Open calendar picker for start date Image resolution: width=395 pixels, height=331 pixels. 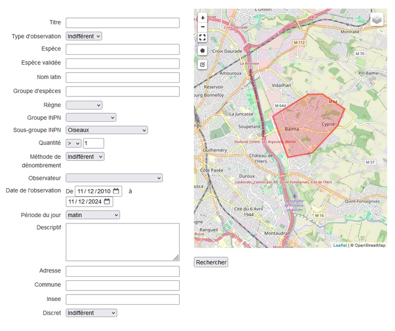116,191
